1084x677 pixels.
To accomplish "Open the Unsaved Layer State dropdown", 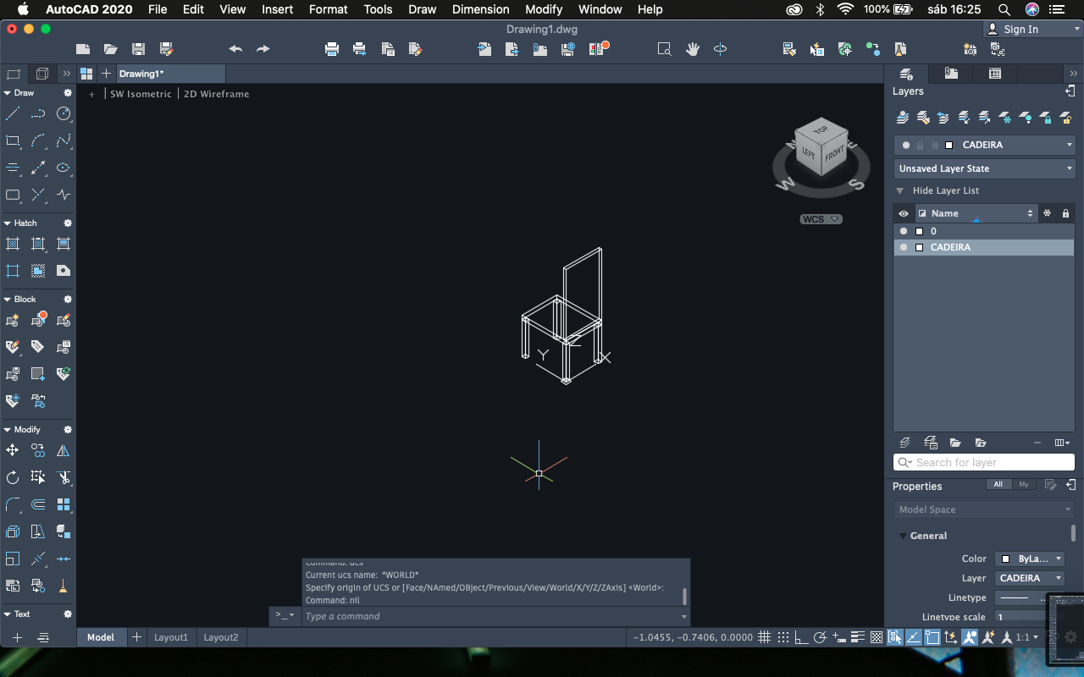I will [x=985, y=168].
